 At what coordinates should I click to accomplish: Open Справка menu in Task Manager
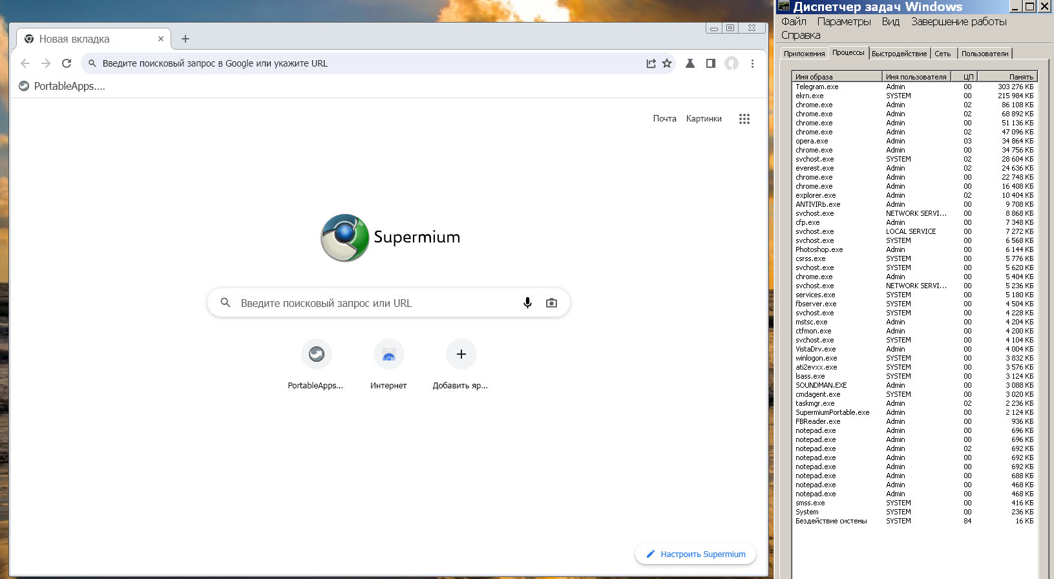(x=801, y=36)
